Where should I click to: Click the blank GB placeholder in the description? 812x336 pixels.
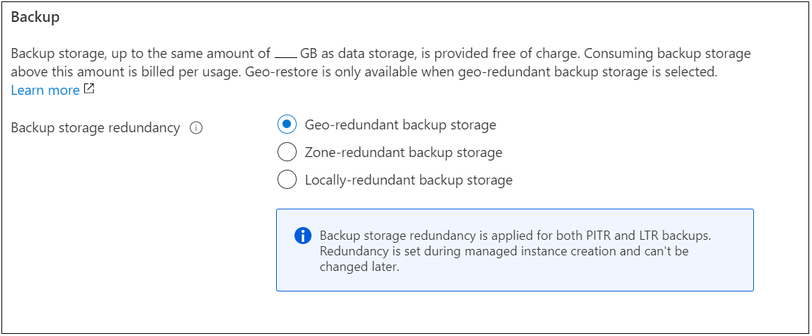tap(285, 54)
